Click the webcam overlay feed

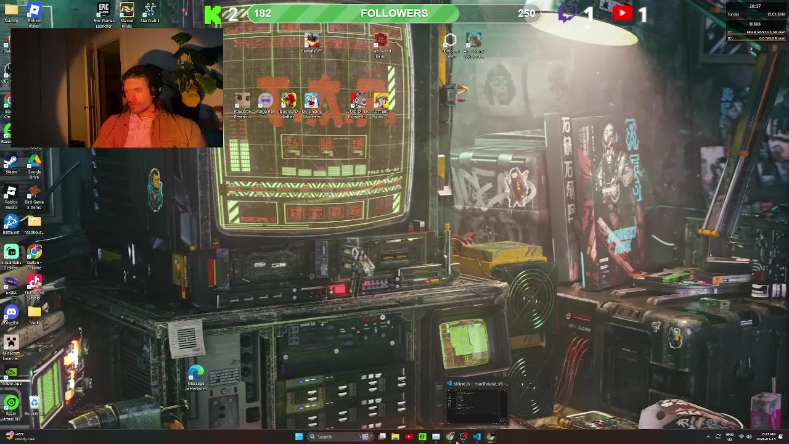click(117, 88)
